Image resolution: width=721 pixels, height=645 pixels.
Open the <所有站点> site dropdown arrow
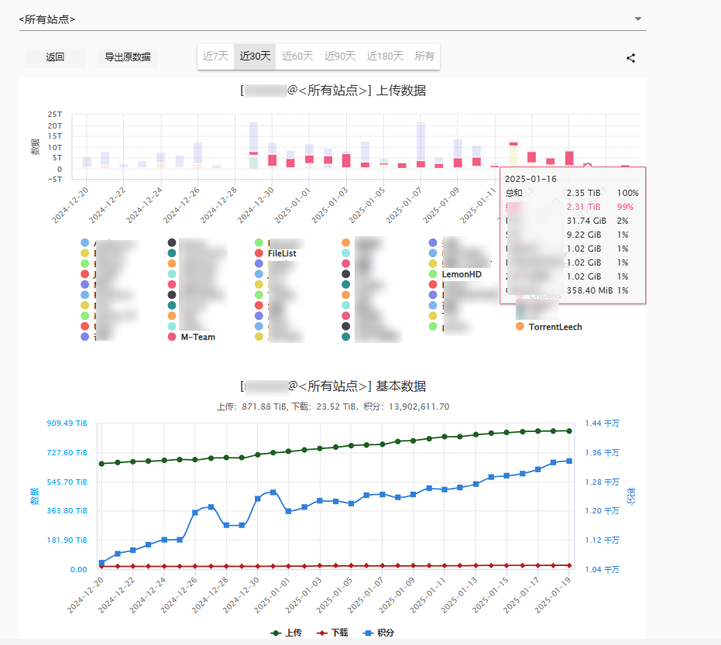pos(637,19)
